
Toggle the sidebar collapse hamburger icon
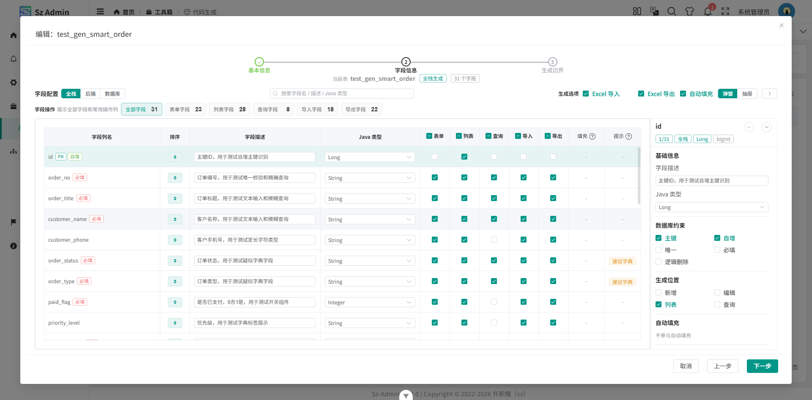click(x=100, y=11)
